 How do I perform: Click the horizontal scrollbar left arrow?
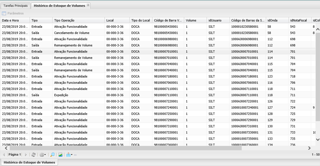6,148
